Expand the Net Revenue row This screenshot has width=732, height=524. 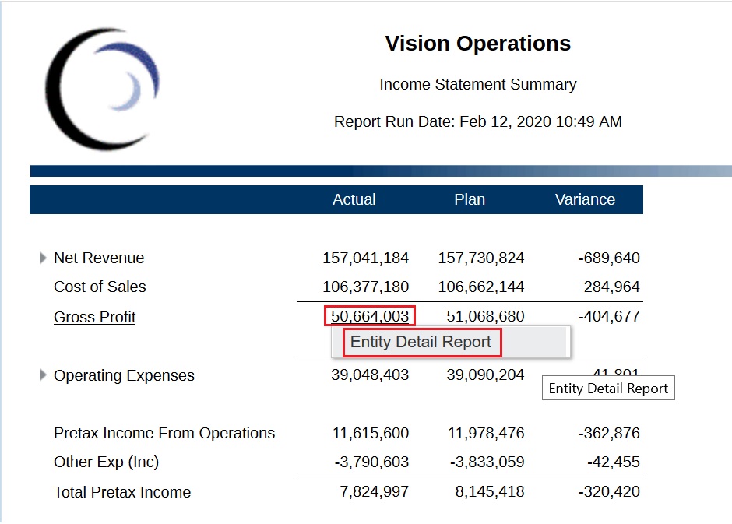(42, 258)
